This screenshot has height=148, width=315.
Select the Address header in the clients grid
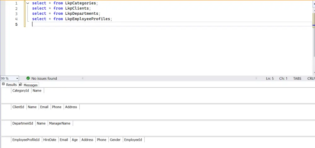pos(71,107)
